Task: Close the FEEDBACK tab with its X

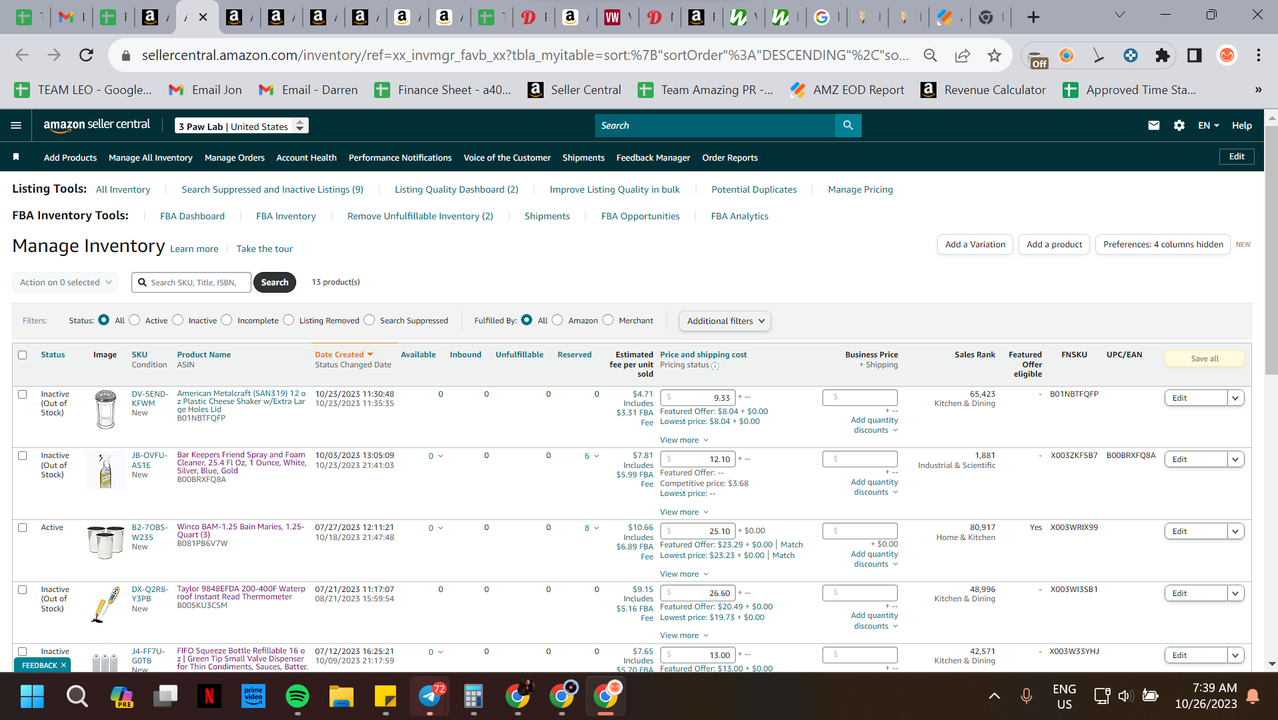Action: tap(64, 665)
